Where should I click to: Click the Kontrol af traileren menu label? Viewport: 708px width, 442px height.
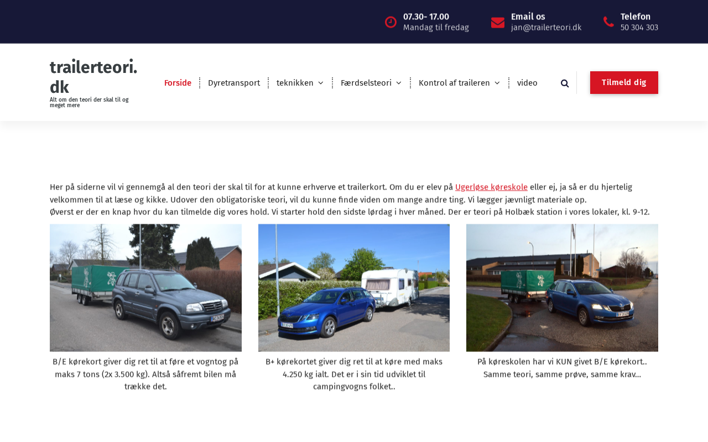coord(454,83)
